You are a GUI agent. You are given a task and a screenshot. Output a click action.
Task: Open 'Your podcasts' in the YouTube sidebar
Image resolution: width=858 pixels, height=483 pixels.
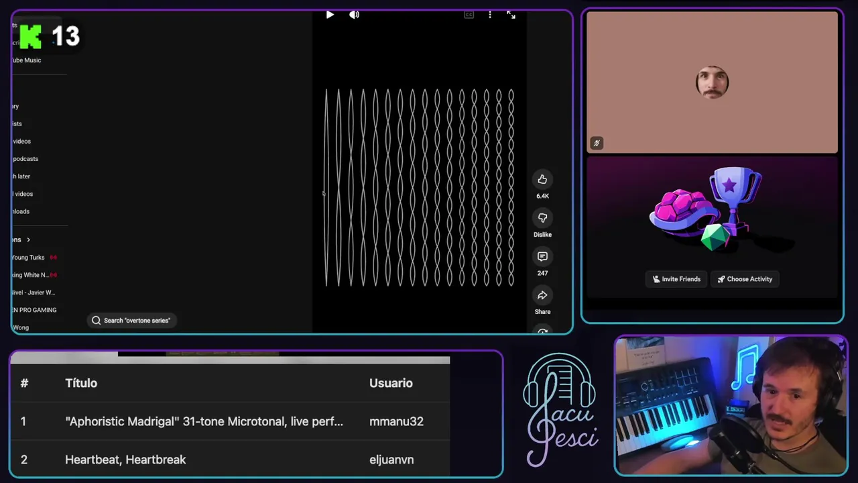coord(25,159)
